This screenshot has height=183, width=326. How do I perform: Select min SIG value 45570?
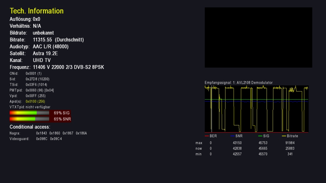tap(263, 154)
